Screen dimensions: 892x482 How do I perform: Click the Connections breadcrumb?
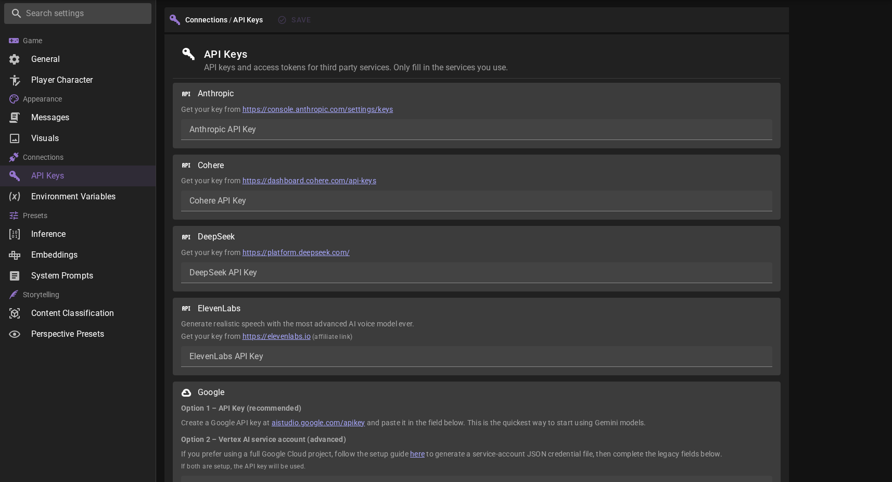pyautogui.click(x=206, y=20)
